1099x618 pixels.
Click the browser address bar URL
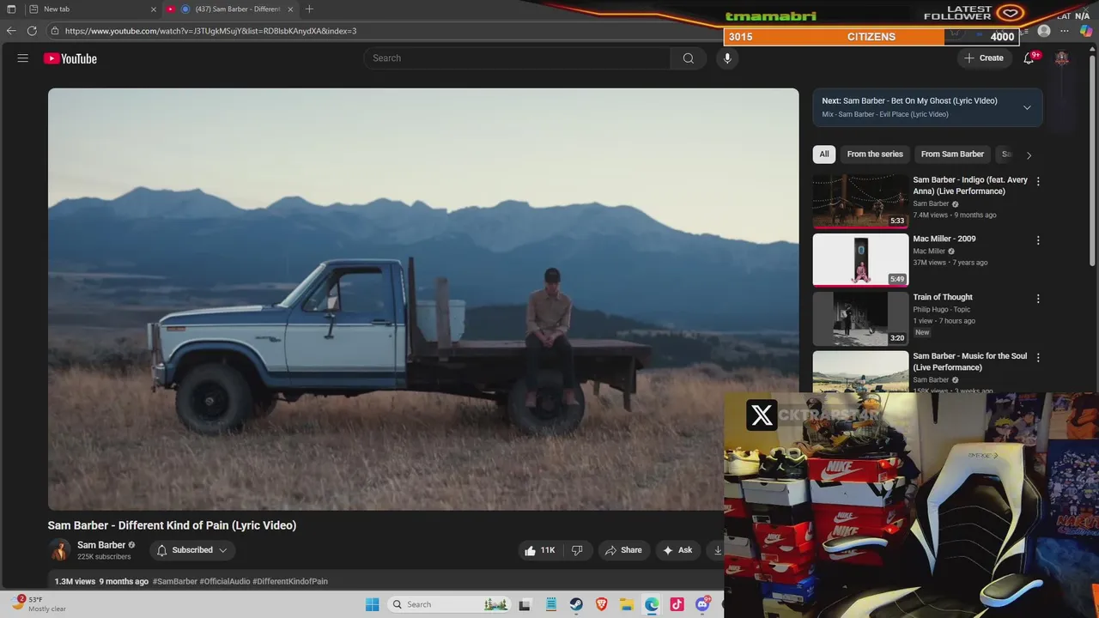click(x=210, y=31)
